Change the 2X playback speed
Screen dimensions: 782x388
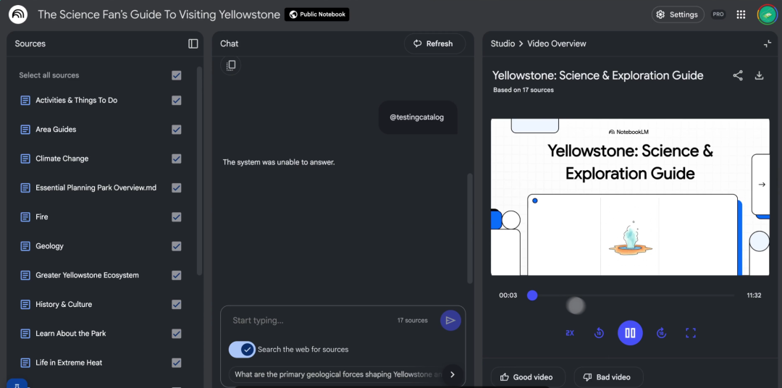pyautogui.click(x=570, y=333)
